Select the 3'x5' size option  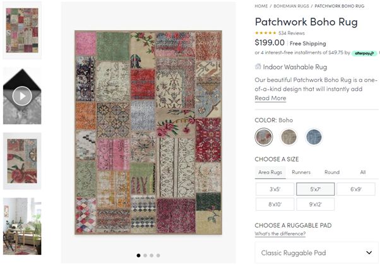(x=275, y=189)
